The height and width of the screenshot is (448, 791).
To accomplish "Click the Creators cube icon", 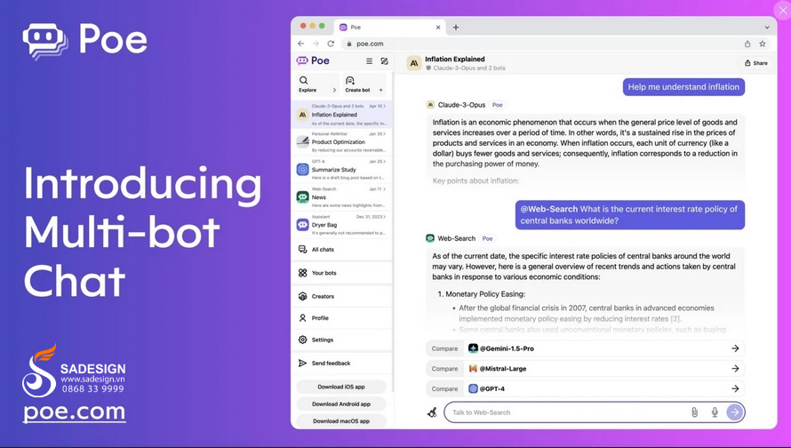I will click(x=303, y=296).
